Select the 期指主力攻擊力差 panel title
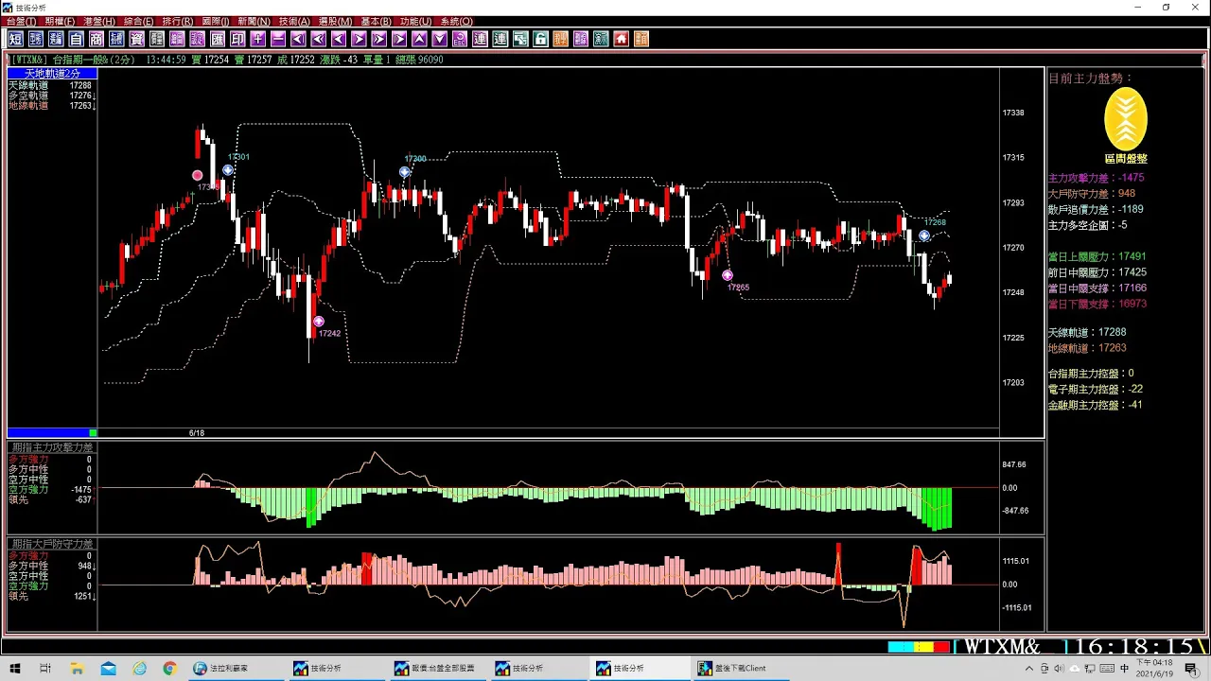1211x681 pixels. (x=52, y=447)
